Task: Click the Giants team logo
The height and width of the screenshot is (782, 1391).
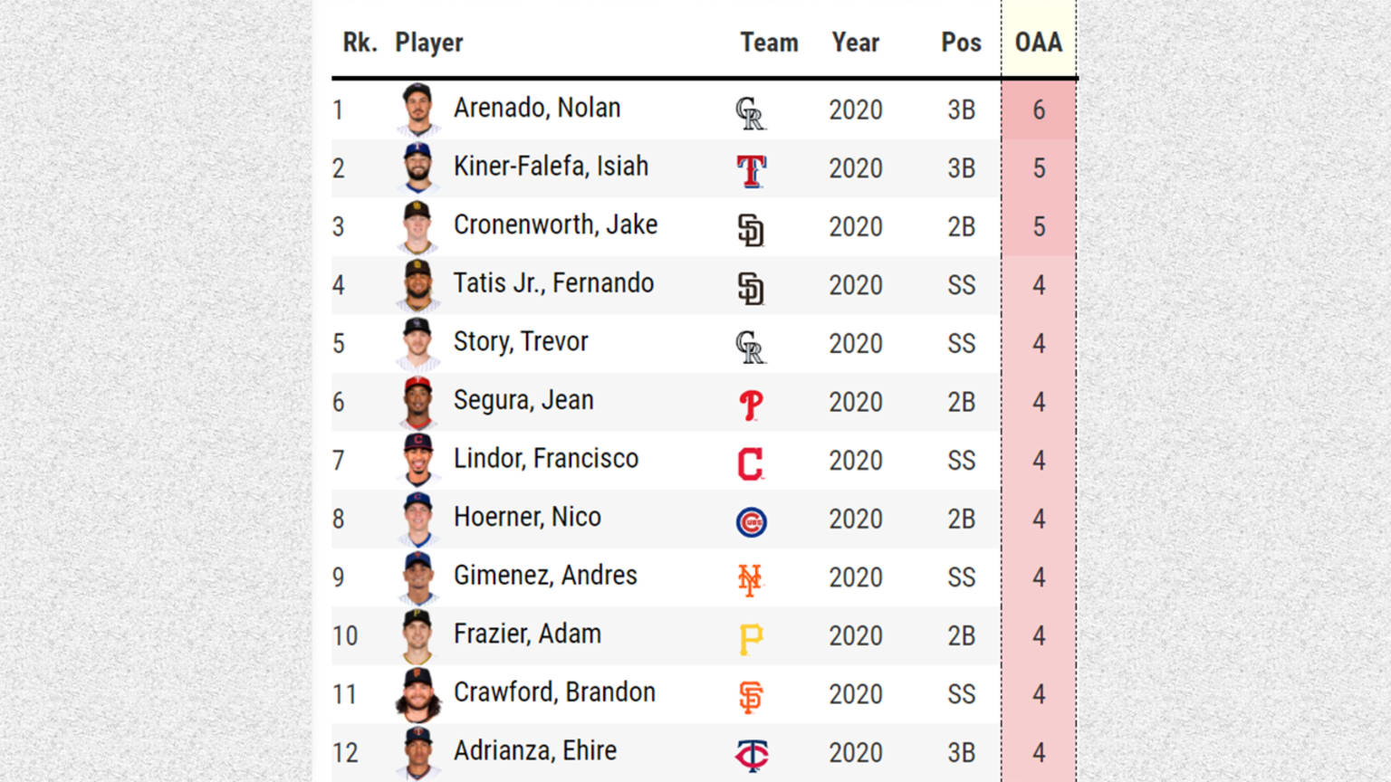Action: [x=751, y=697]
